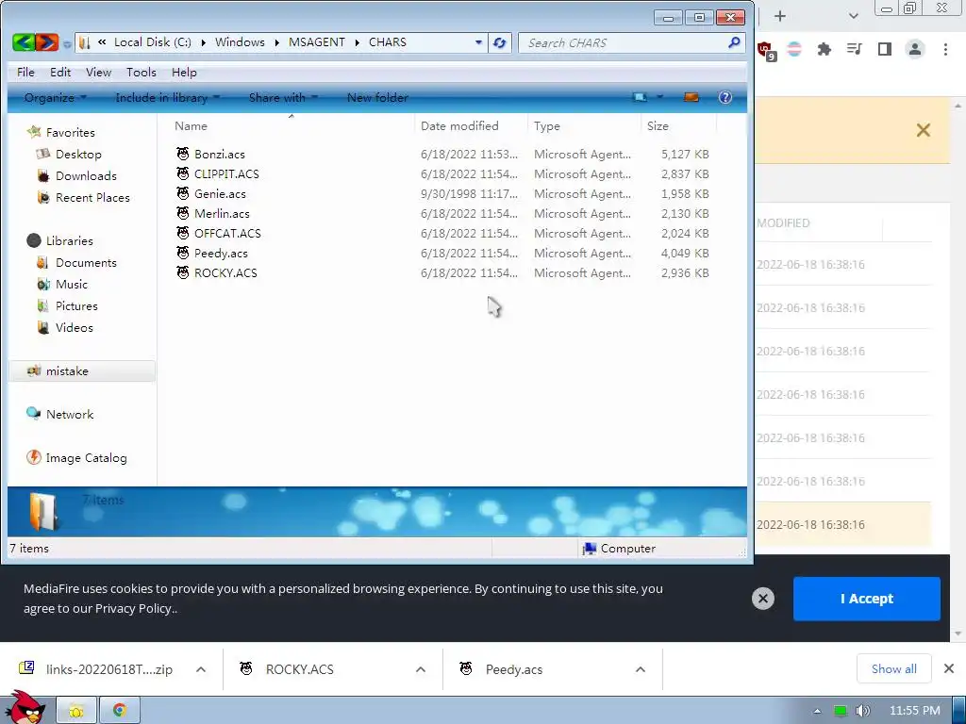Image resolution: width=966 pixels, height=724 pixels.
Task: Open the Chrome three-dot menu
Action: pos(945,49)
